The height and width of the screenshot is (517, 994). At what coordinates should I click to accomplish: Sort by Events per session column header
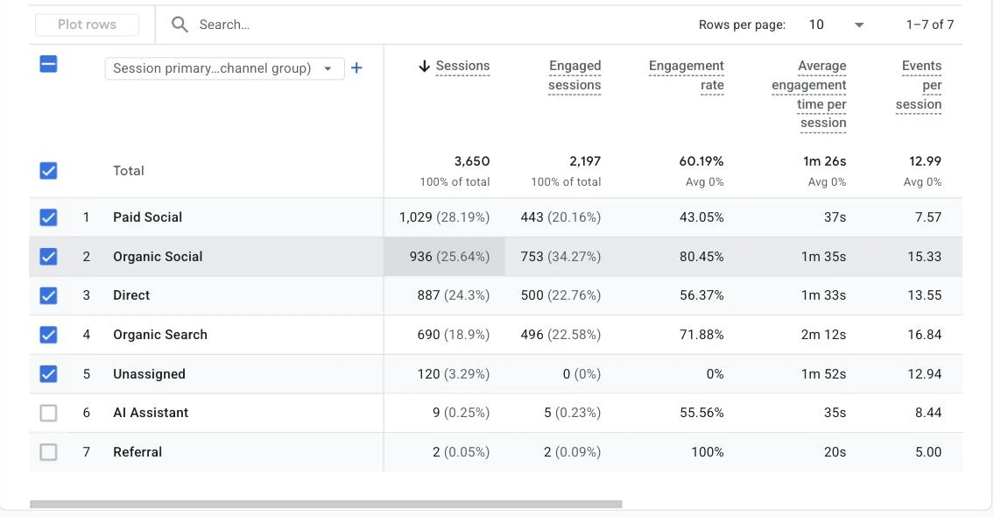(x=919, y=85)
